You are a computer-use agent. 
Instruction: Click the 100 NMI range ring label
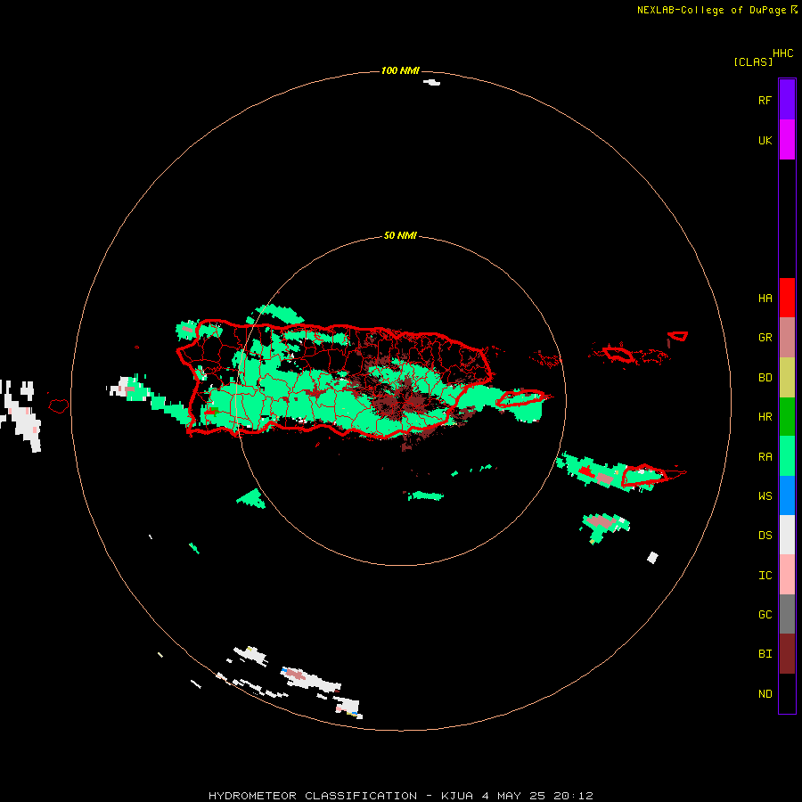tap(400, 70)
